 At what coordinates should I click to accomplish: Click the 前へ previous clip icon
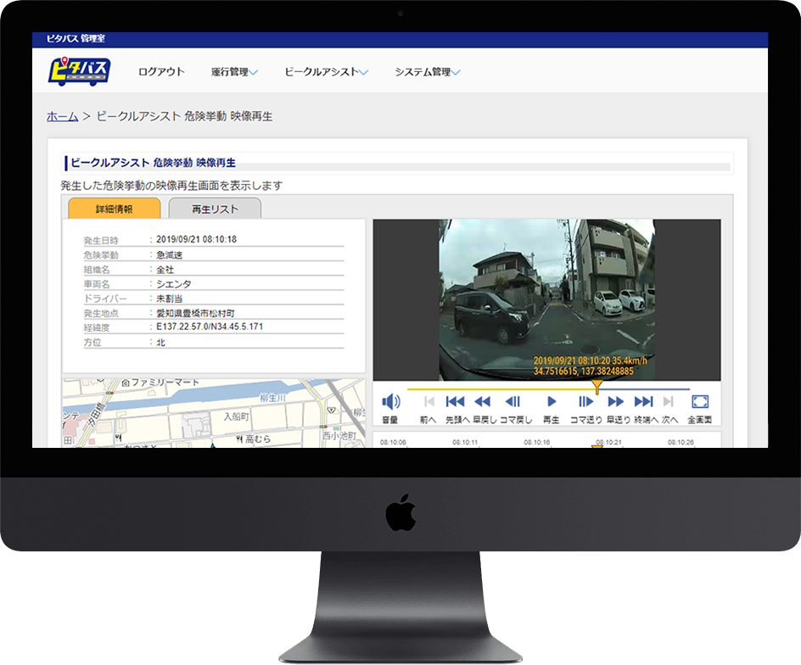tap(429, 402)
